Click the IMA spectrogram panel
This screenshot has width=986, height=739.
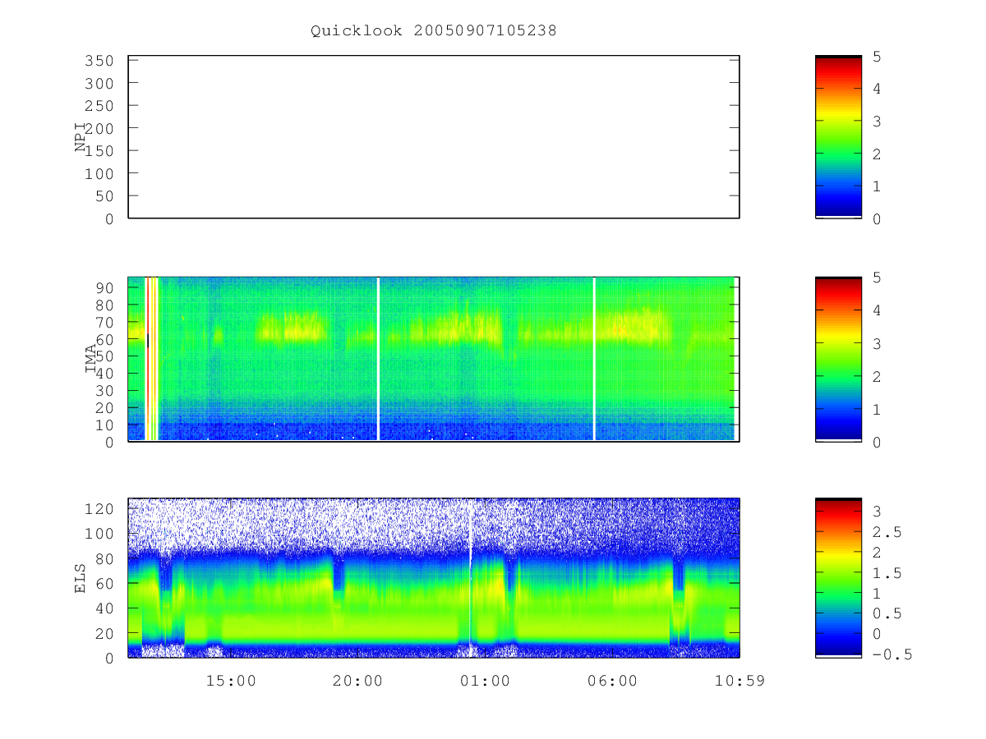point(434,359)
